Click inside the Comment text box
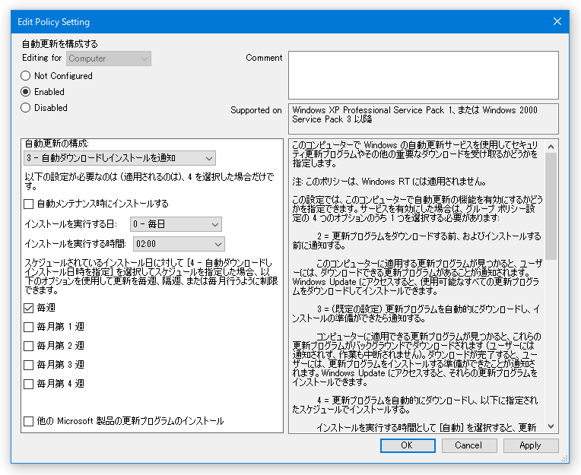Image resolution: width=581 pixels, height=475 pixels. [x=423, y=75]
